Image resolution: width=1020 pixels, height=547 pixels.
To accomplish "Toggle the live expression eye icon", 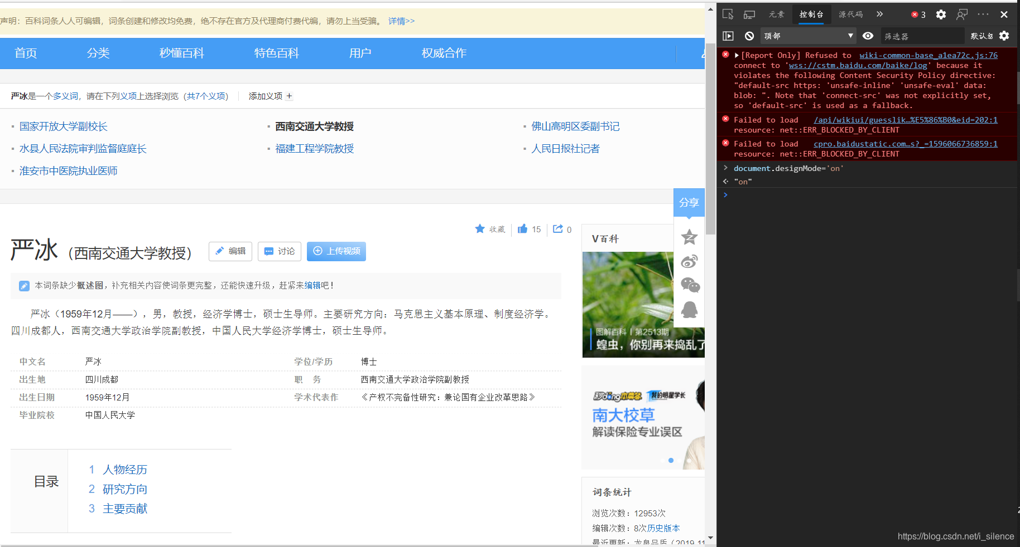I will pos(868,36).
